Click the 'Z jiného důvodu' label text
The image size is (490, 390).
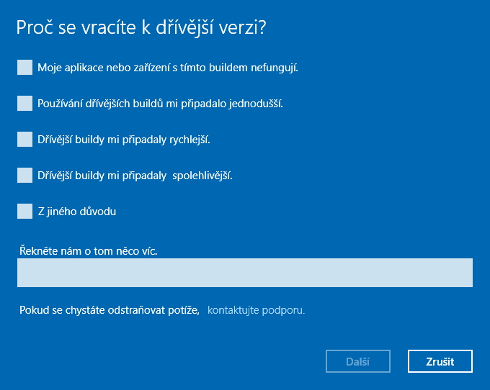pos(77,212)
